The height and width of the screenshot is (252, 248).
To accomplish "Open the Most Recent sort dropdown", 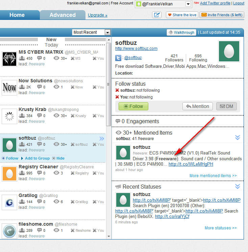I will pos(107,32).
